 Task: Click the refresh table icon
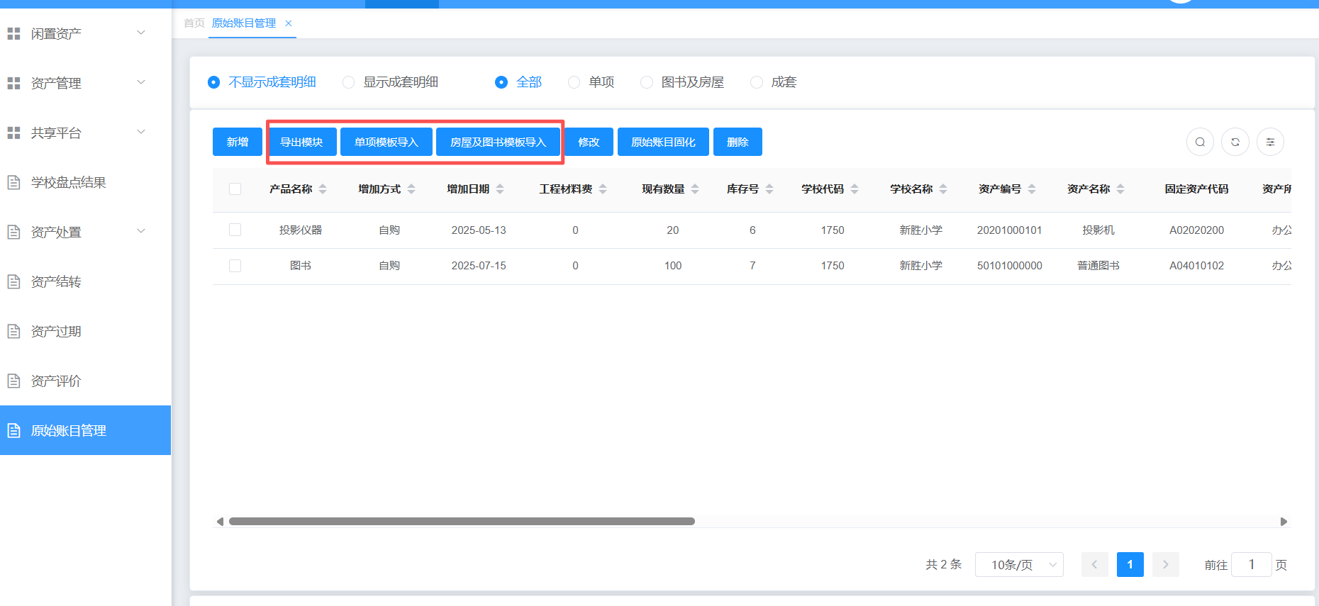[x=1235, y=142]
